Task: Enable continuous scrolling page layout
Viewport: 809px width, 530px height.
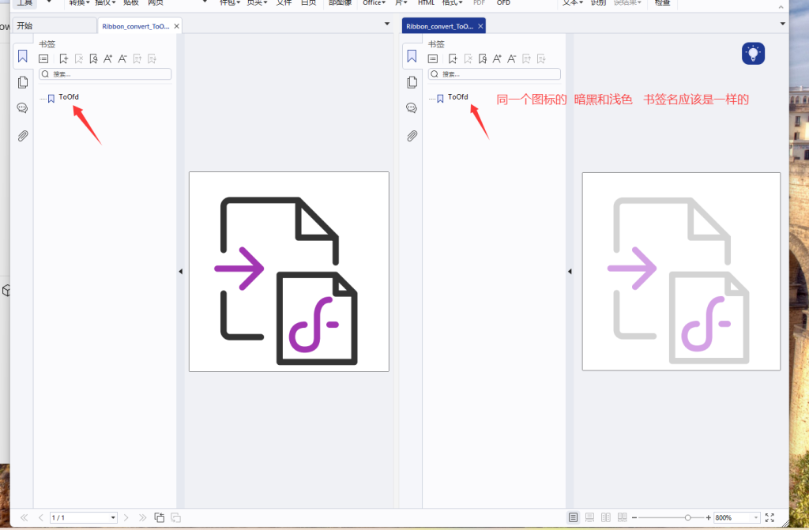Action: 589,517
